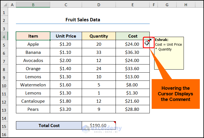Click the Eshrak comment note box
This screenshot has height=138, width=204.
(x=169, y=53)
